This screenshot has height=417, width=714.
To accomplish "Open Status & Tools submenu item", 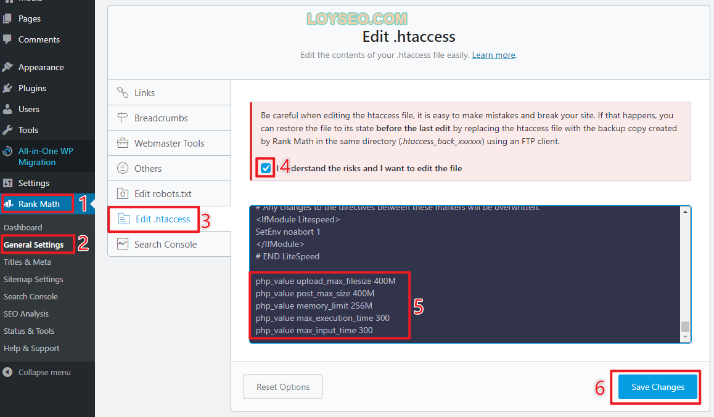I will 29,331.
